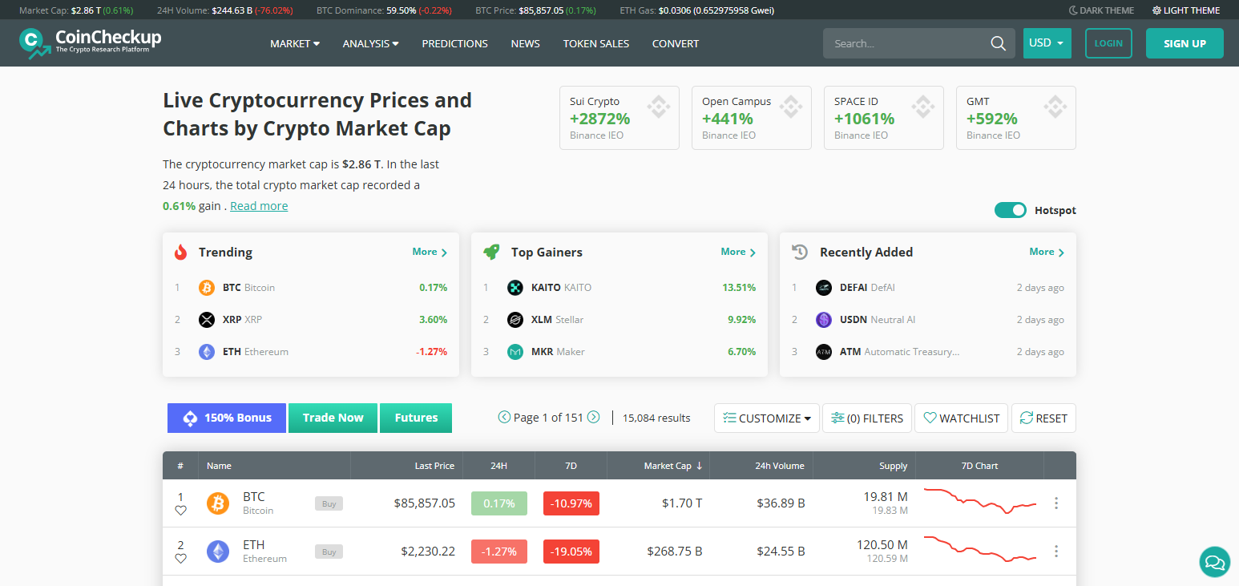The height and width of the screenshot is (586, 1239).
Task: Click the flame icon beside Trending
Action: pos(180,252)
